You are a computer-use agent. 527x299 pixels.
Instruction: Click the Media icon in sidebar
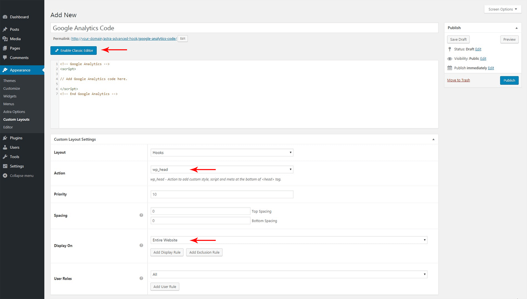click(x=5, y=39)
